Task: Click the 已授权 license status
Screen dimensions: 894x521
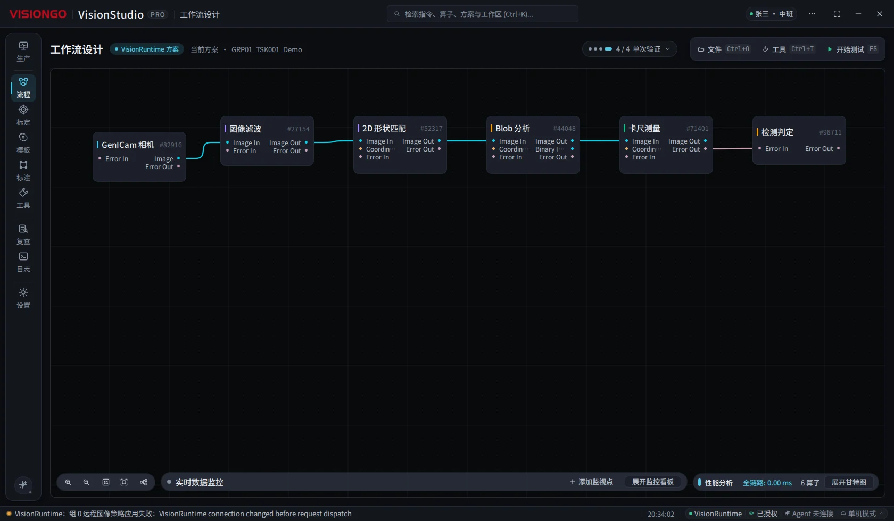Action: click(763, 514)
